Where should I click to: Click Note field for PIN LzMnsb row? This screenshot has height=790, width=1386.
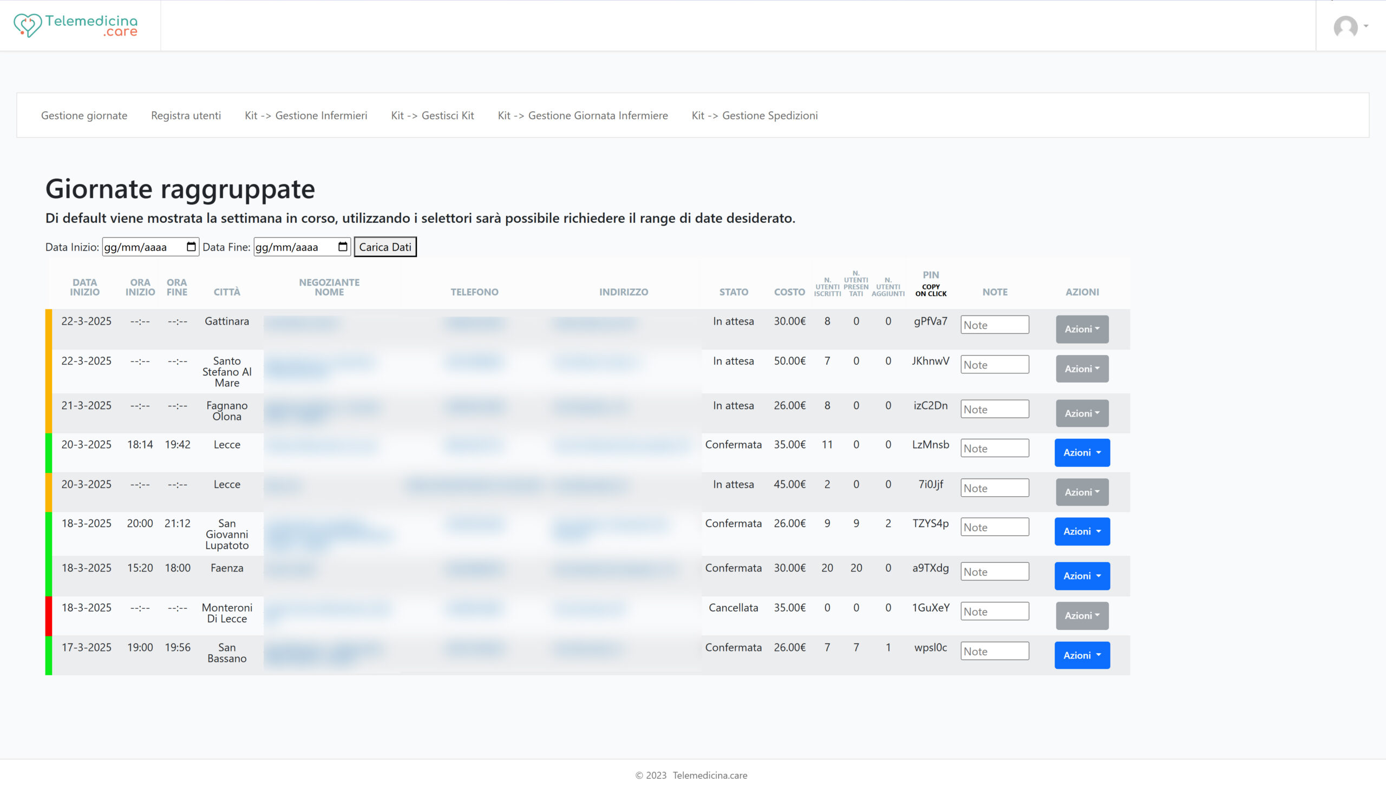point(995,447)
